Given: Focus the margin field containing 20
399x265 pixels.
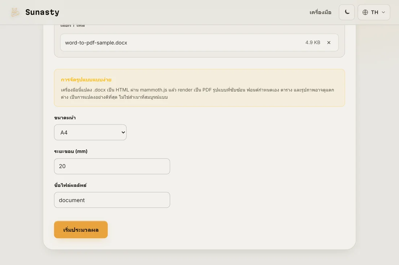Looking at the screenshot, I should click(112, 166).
